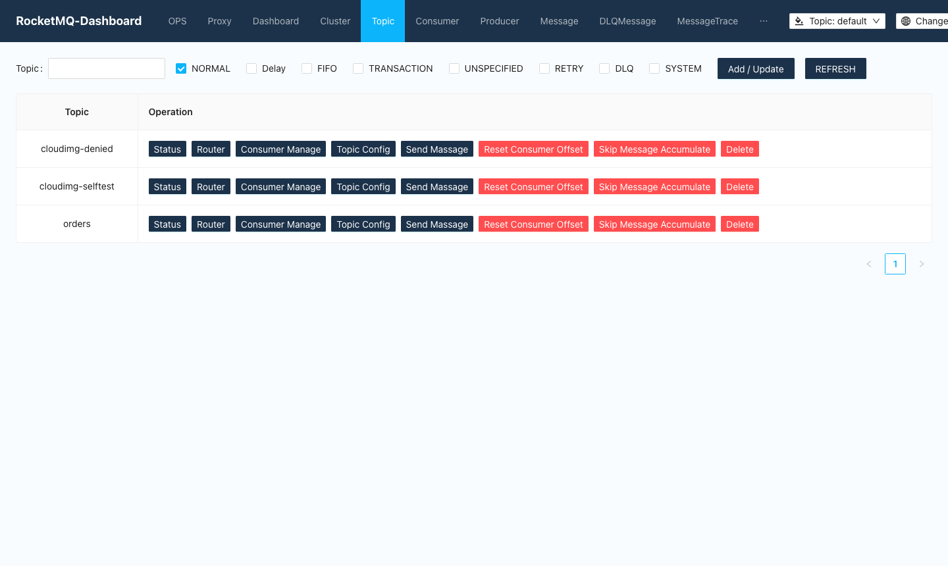This screenshot has height=566, width=948.
Task: Toggle the DLQ checkbox
Action: tap(604, 68)
